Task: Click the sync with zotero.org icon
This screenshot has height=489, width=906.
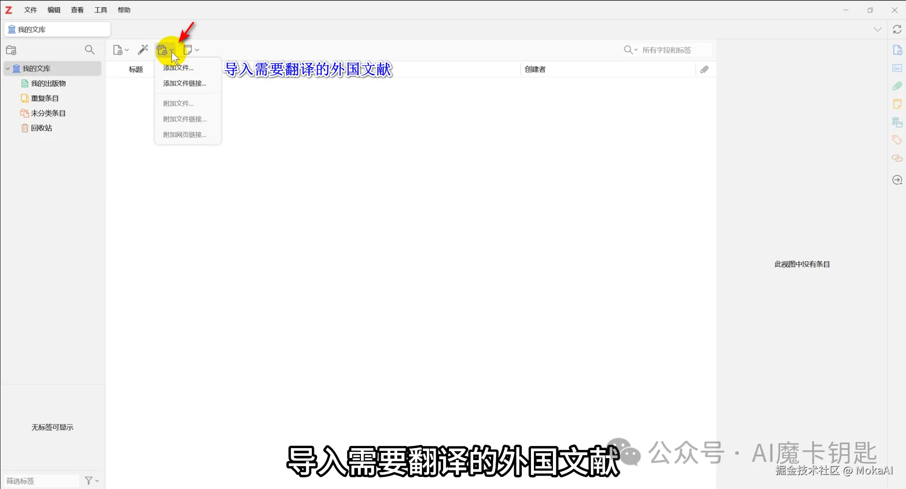Action: [x=897, y=29]
